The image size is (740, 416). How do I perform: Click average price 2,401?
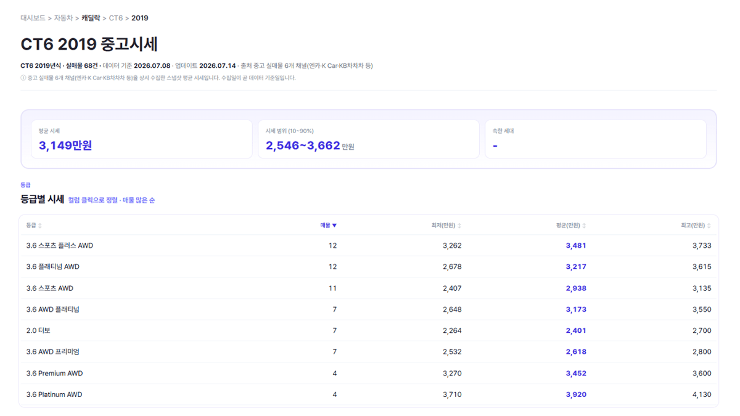click(x=576, y=330)
